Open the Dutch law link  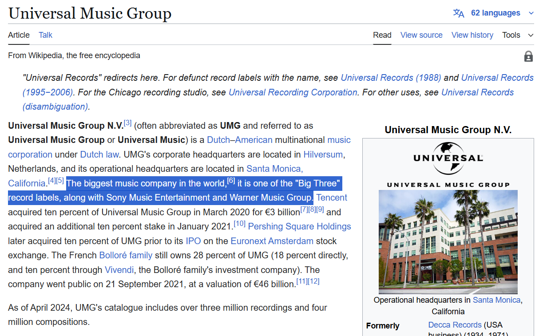[x=99, y=154]
